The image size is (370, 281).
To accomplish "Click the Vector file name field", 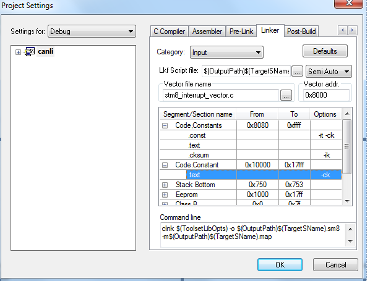I will point(221,95).
